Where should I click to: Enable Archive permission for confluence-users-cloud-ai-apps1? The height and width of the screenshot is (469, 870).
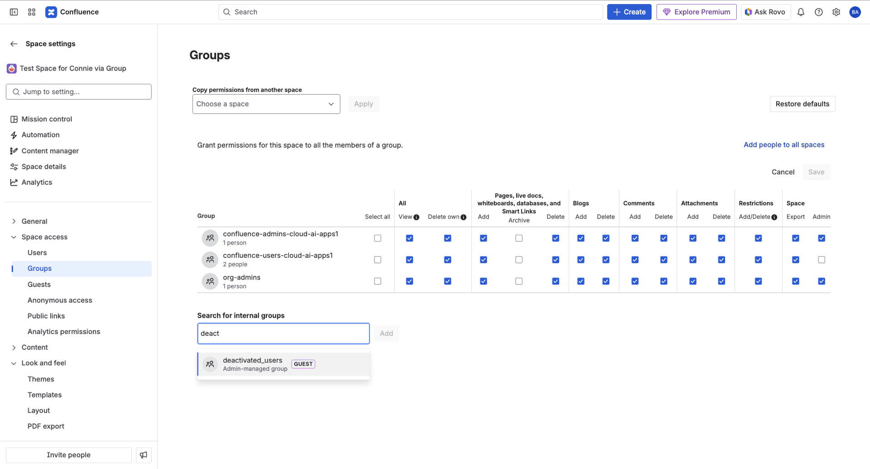point(519,260)
